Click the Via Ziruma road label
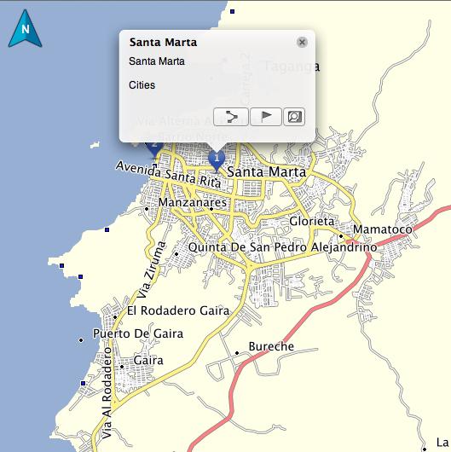Viewport: 451px width, 452px height. tap(152, 269)
